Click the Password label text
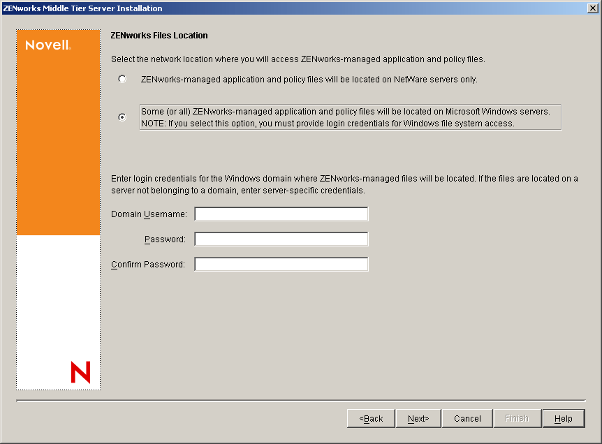602x444 pixels. tap(168, 239)
